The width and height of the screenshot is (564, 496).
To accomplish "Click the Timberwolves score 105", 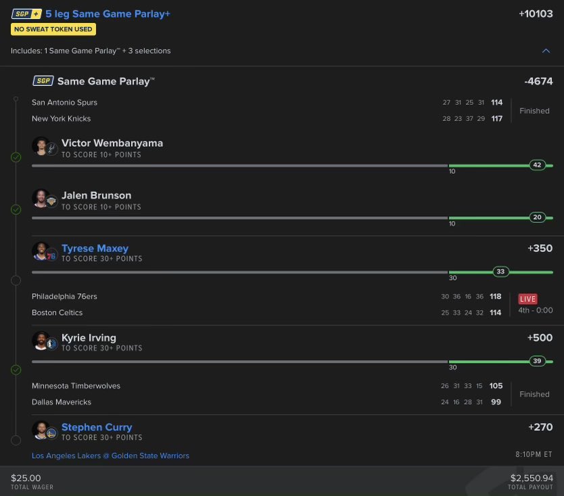I will click(496, 386).
